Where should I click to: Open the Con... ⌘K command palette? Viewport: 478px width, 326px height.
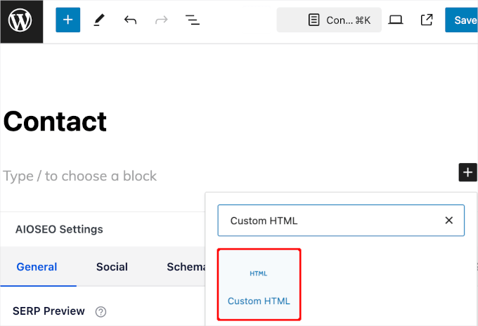coord(329,20)
